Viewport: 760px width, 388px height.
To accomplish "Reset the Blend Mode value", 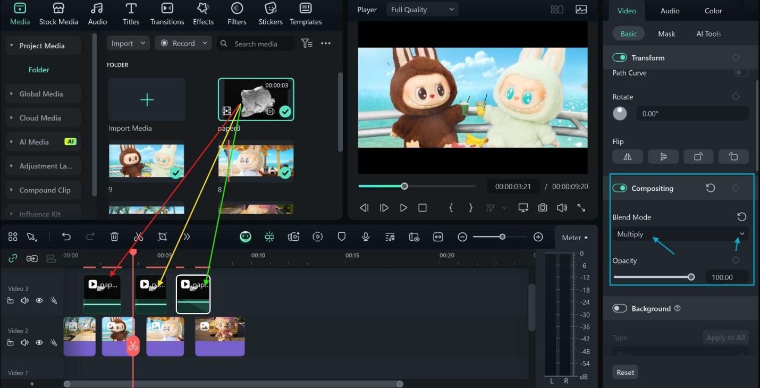I will point(741,217).
